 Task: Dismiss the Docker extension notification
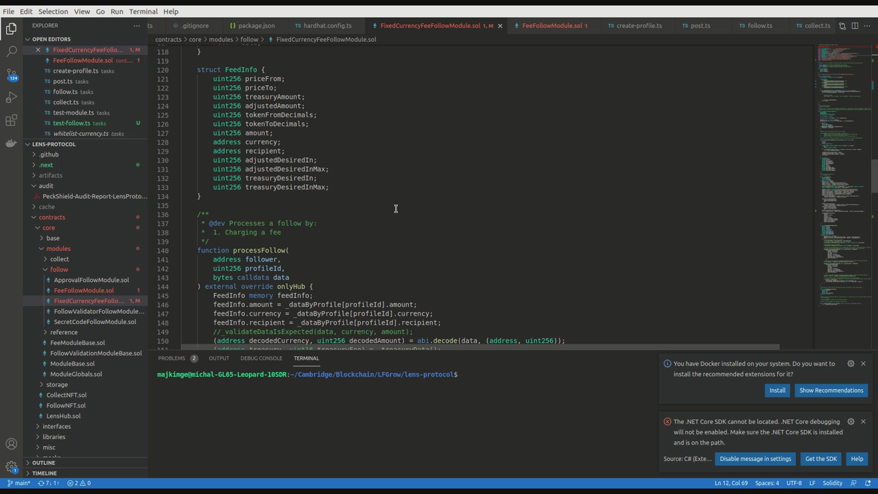pyautogui.click(x=863, y=364)
